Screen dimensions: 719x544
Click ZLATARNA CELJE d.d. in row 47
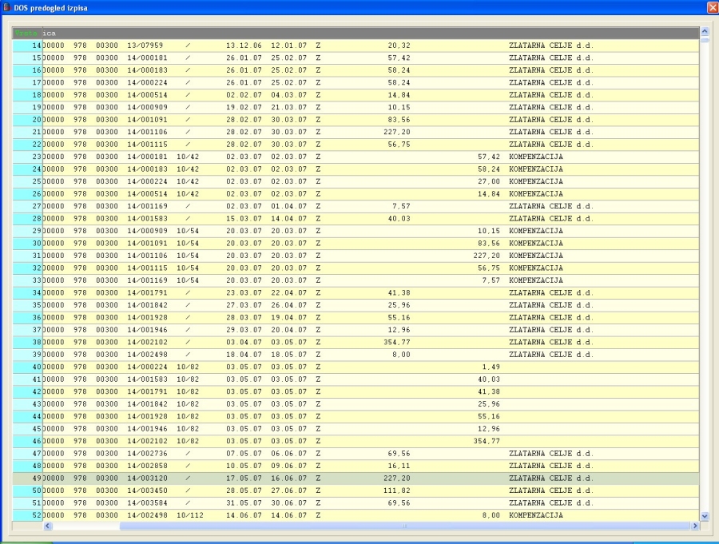click(x=550, y=453)
